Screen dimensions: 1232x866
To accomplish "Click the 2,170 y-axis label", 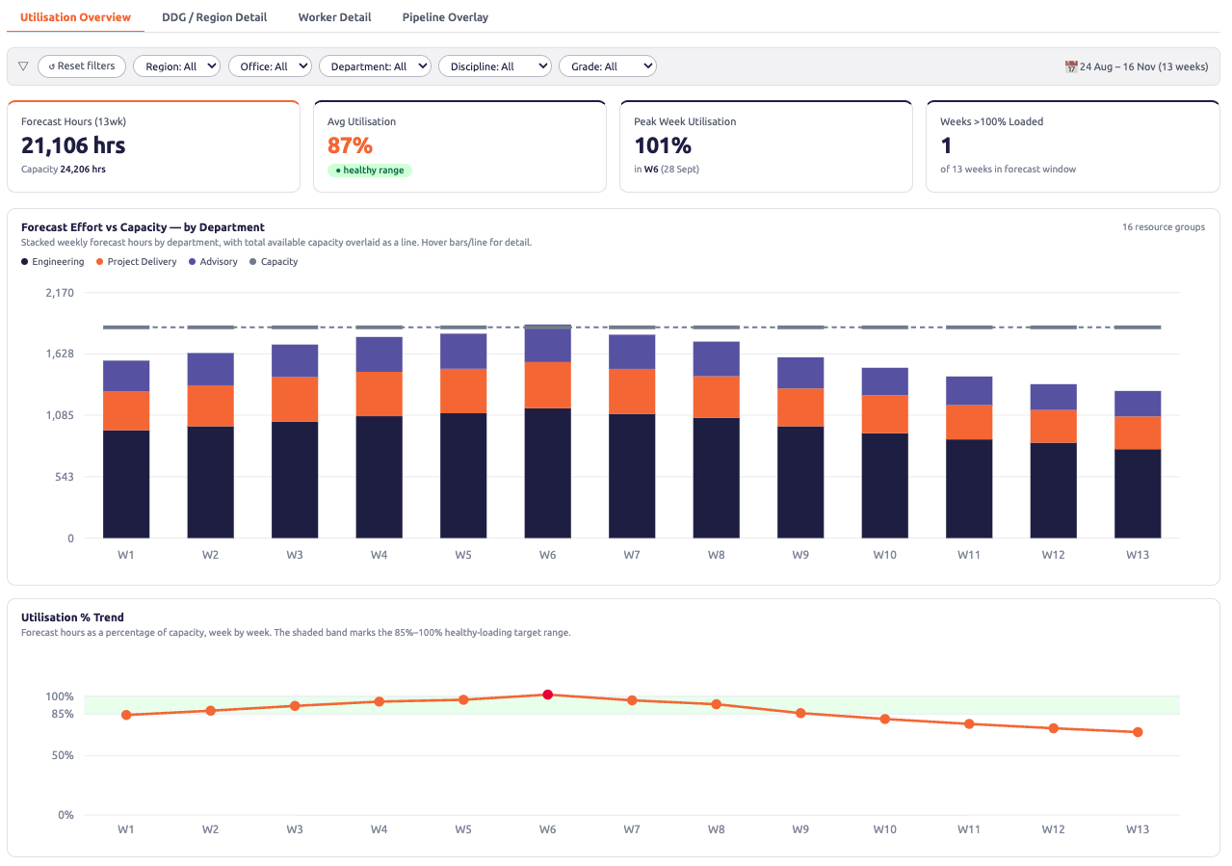I will [x=60, y=293].
